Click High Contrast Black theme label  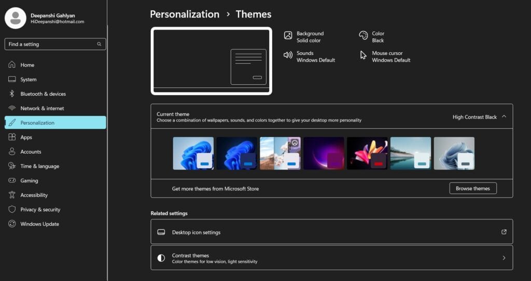click(x=474, y=117)
